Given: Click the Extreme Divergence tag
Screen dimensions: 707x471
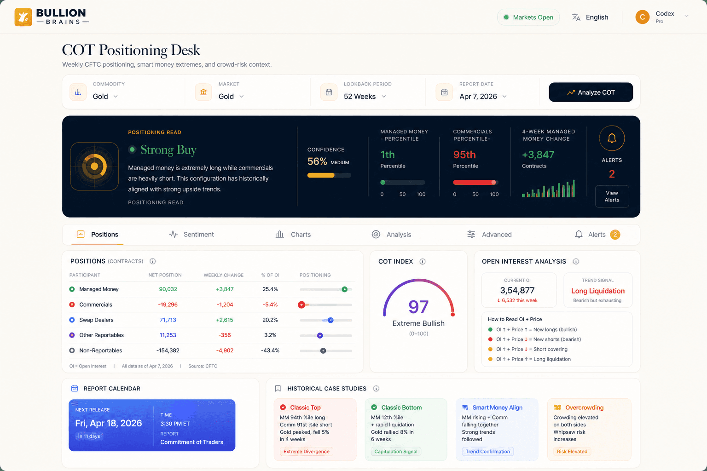Looking at the screenshot, I should point(307,451).
